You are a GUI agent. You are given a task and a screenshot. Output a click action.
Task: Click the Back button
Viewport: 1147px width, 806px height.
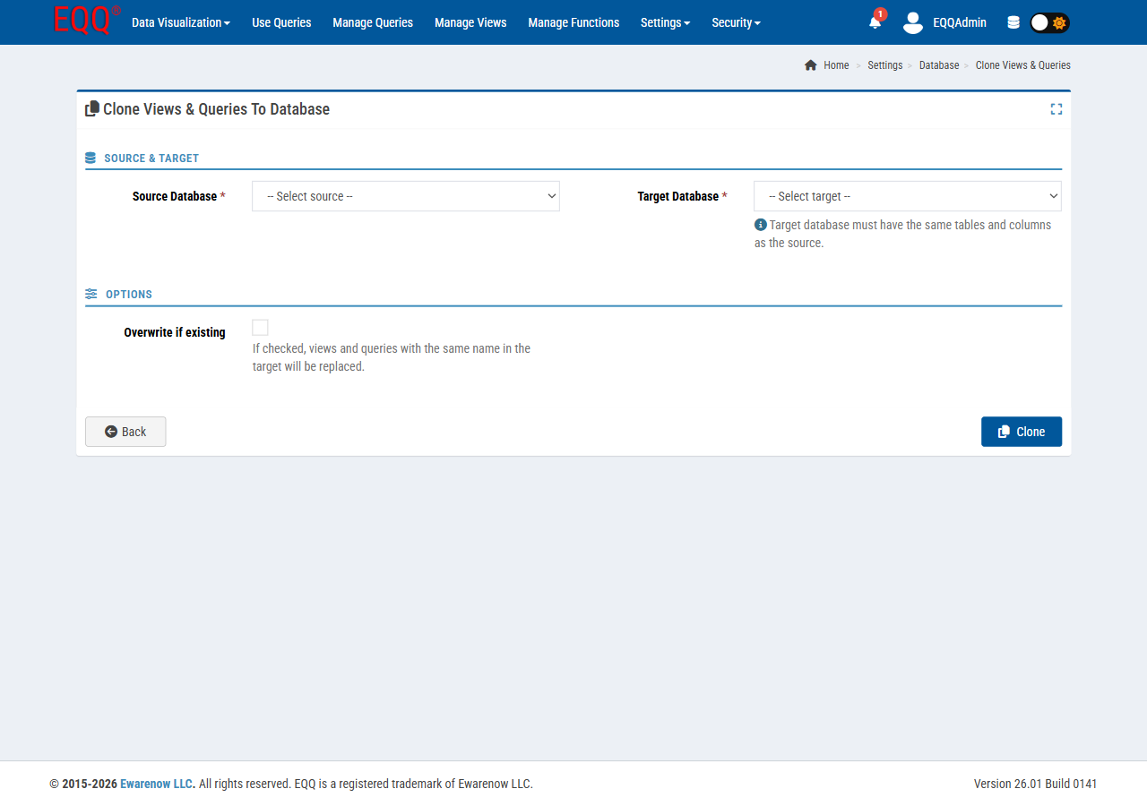125,432
